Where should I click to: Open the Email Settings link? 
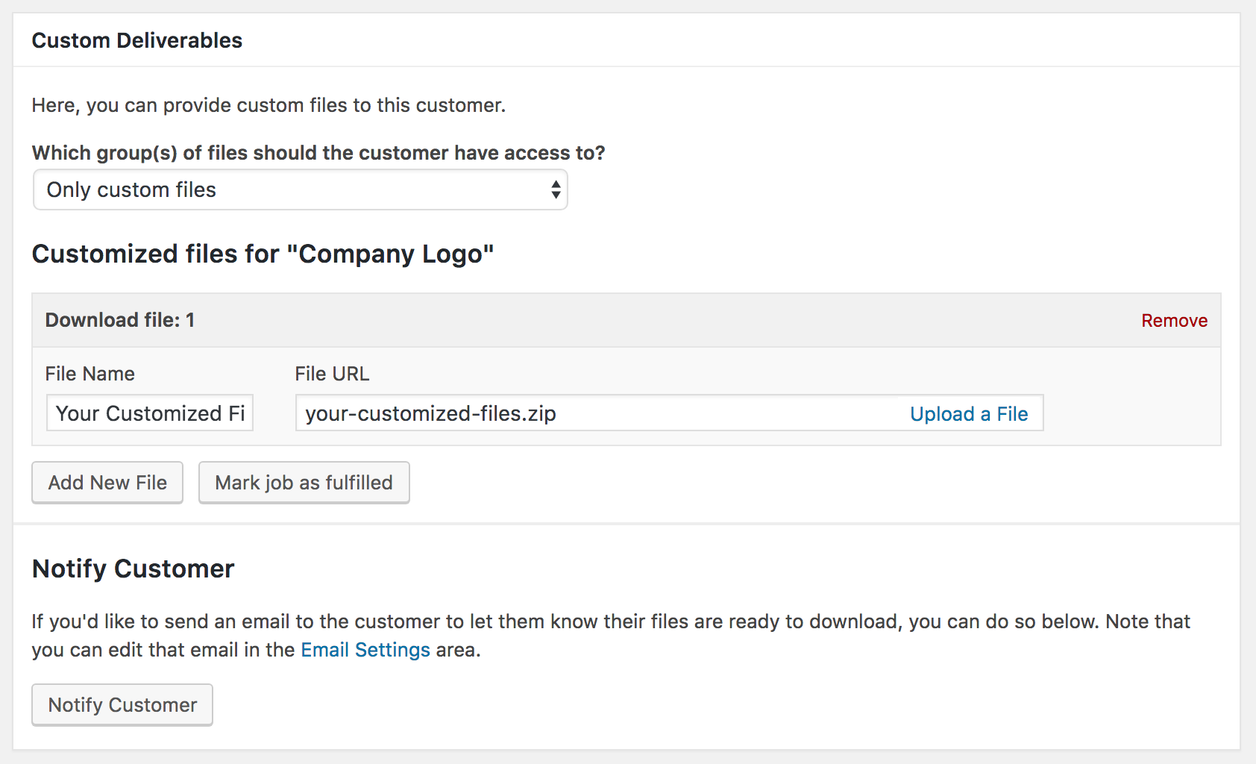tap(365, 650)
